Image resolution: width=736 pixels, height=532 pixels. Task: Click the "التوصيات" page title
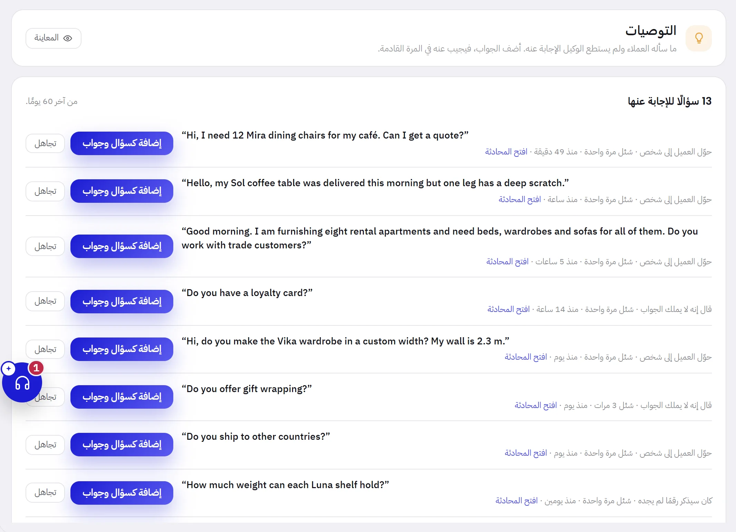[x=651, y=30]
